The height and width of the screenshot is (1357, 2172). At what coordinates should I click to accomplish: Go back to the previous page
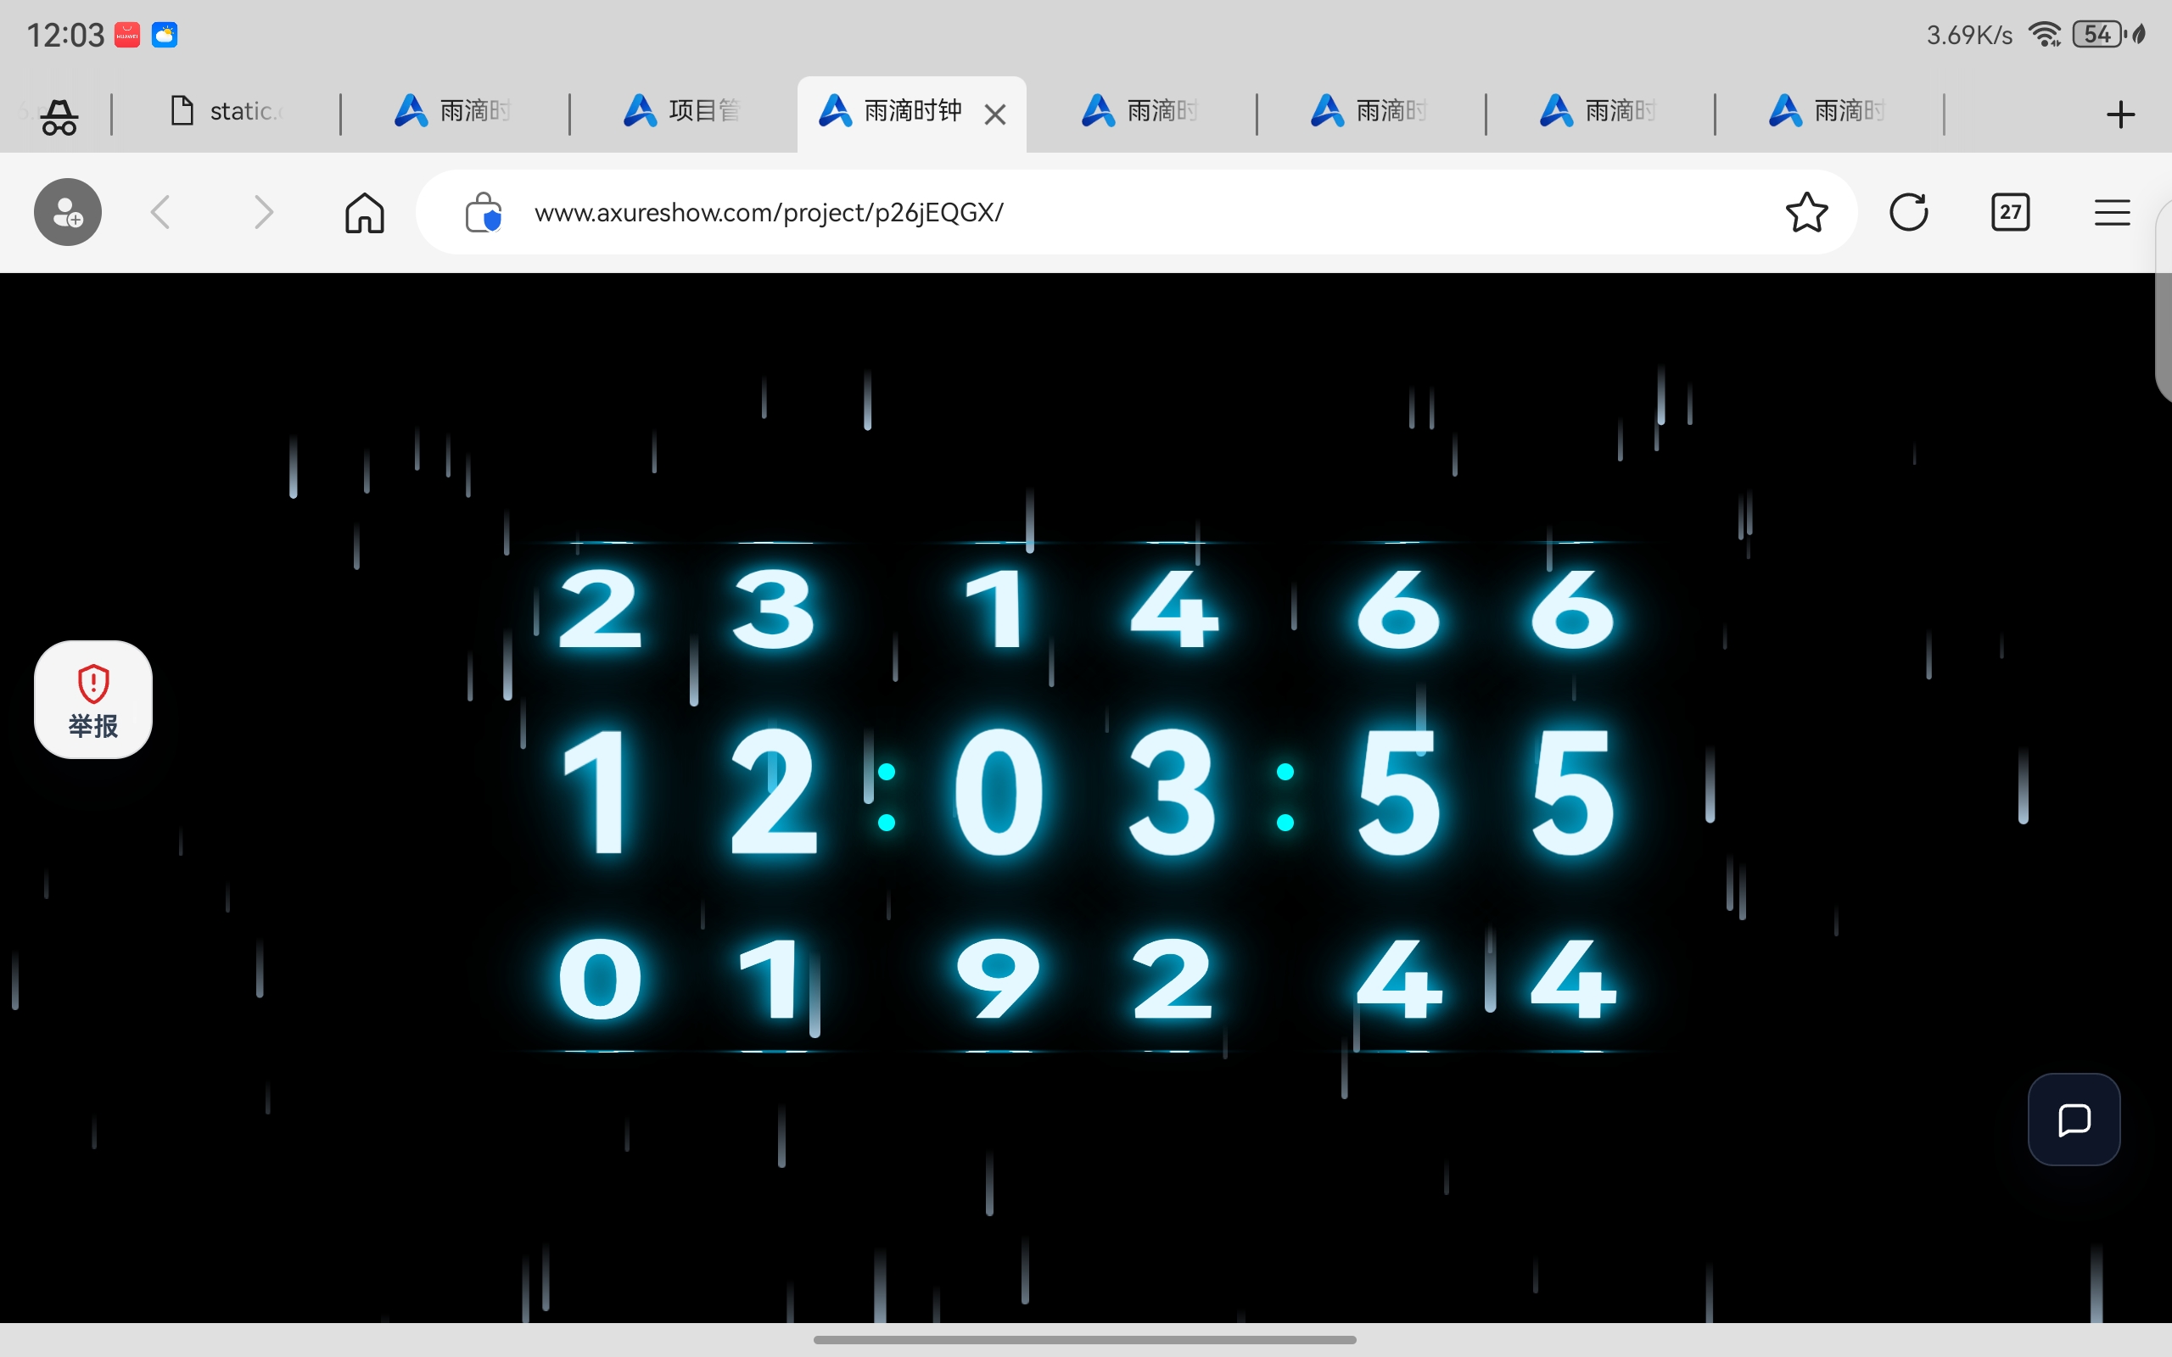pyautogui.click(x=161, y=213)
